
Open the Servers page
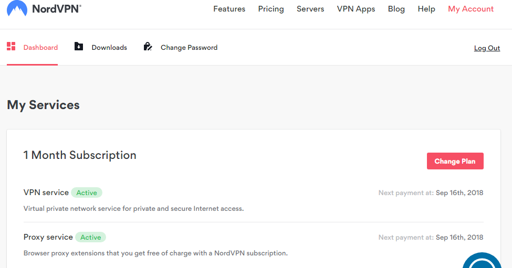tap(310, 9)
